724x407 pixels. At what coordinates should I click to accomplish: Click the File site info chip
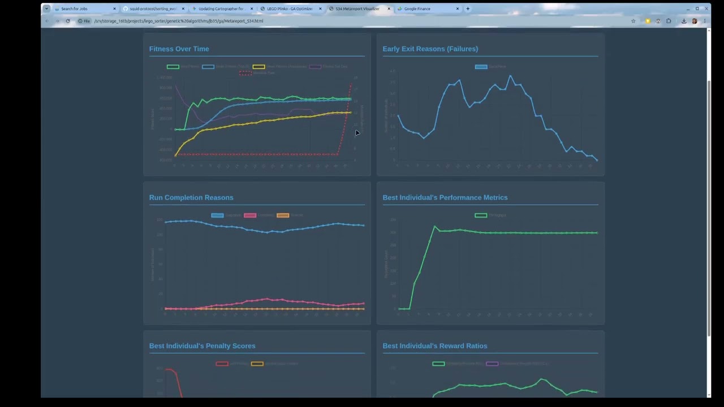click(84, 21)
